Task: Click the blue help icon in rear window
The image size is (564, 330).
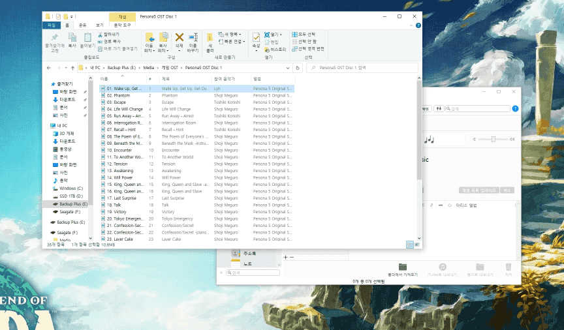Action: (515, 108)
